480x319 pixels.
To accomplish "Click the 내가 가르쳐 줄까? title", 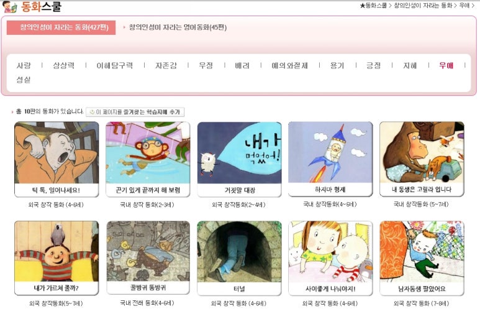I will pos(57,288).
